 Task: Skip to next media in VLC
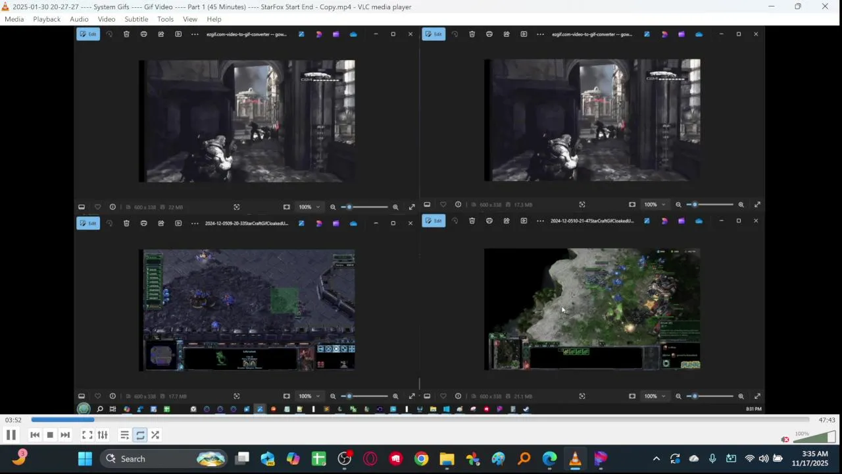[65, 435]
